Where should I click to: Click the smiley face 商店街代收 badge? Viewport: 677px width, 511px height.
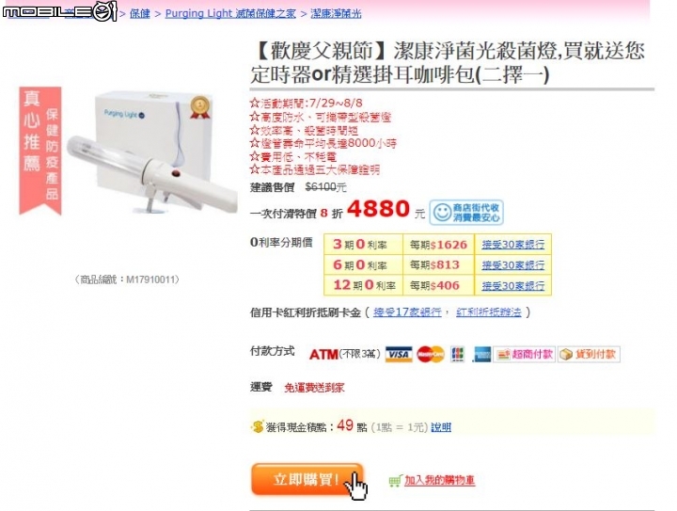point(466,212)
